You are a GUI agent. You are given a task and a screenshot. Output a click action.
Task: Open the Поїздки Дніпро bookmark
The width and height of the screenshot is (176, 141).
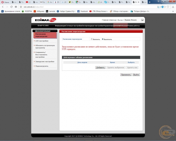pyautogui.click(x=140, y=11)
